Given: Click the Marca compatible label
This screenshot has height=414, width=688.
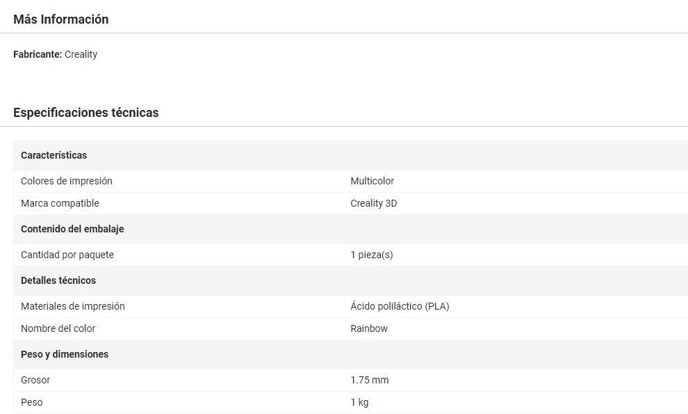Looking at the screenshot, I should 60,203.
